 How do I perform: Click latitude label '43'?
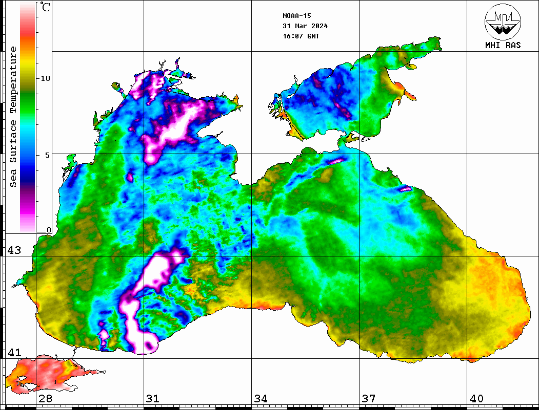[14, 250]
